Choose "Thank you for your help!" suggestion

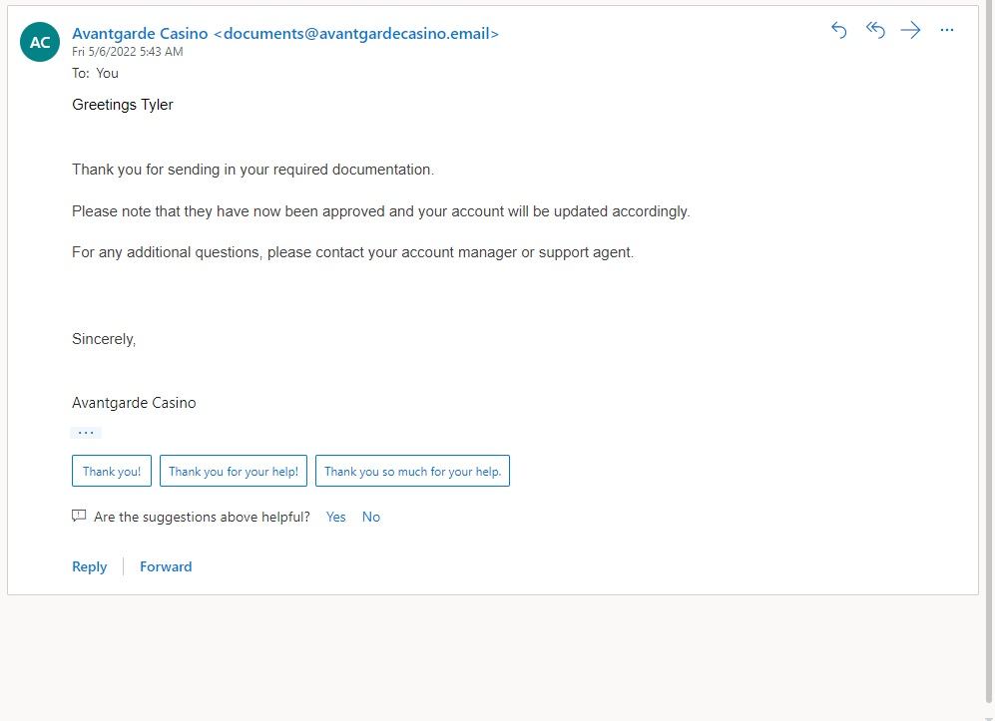[233, 472]
